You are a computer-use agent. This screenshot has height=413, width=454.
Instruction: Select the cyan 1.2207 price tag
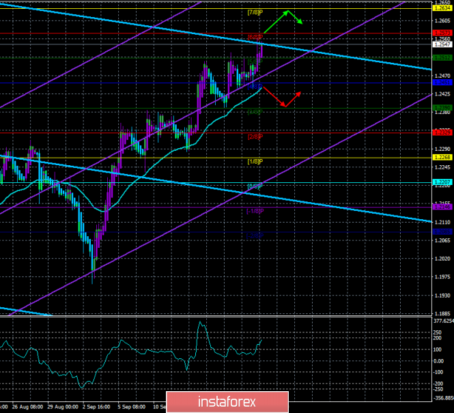point(442,182)
